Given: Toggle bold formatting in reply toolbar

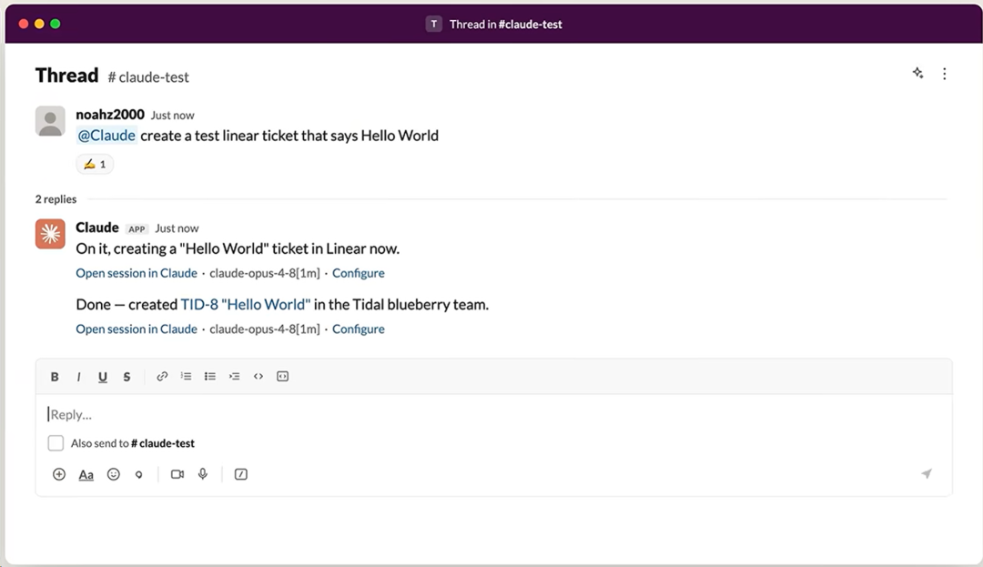Looking at the screenshot, I should tap(55, 377).
